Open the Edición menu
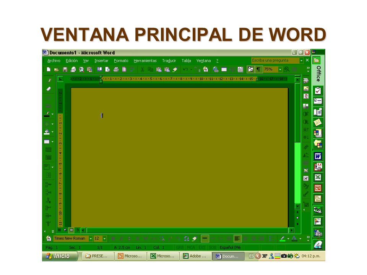The height and width of the screenshot is (275, 367). [x=71, y=61]
